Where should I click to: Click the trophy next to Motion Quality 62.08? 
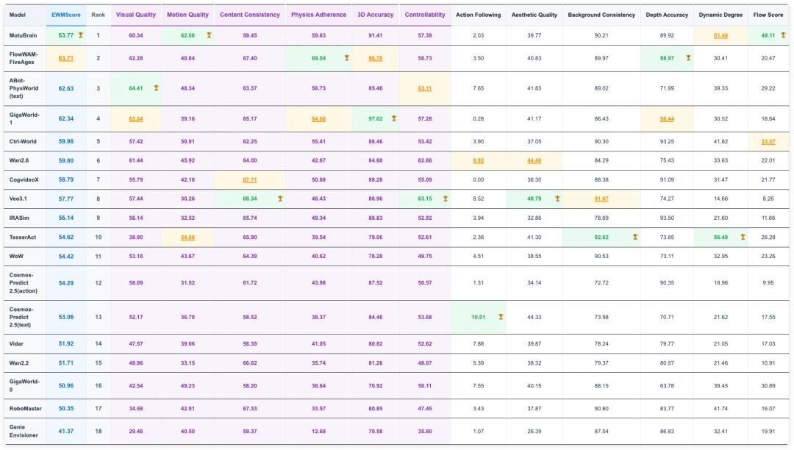tap(210, 35)
